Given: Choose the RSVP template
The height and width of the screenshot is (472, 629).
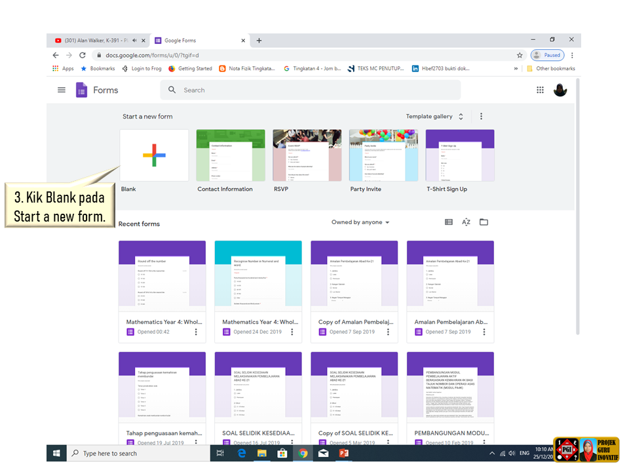Looking at the screenshot, I should [x=307, y=155].
